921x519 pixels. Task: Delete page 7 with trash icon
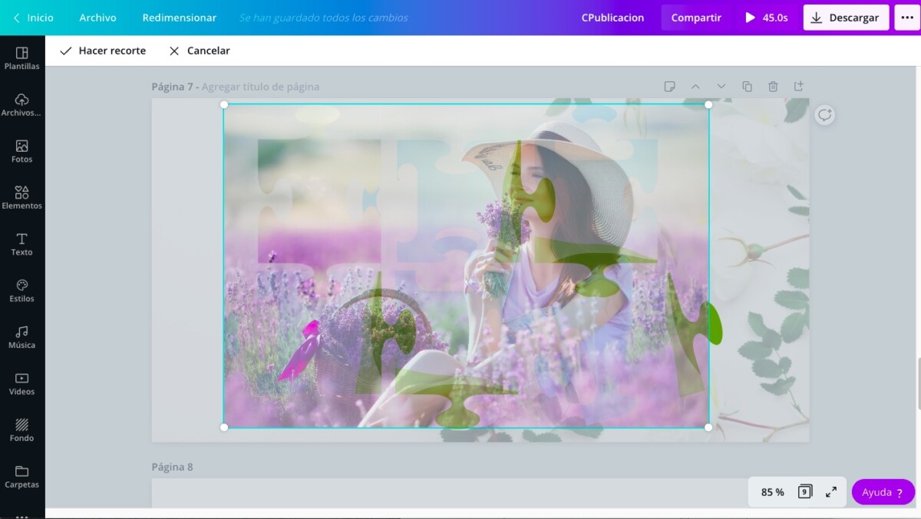click(x=773, y=87)
